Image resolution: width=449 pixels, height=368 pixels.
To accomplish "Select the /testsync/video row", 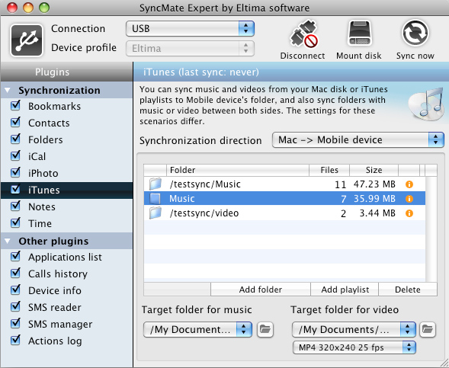I will pos(284,213).
